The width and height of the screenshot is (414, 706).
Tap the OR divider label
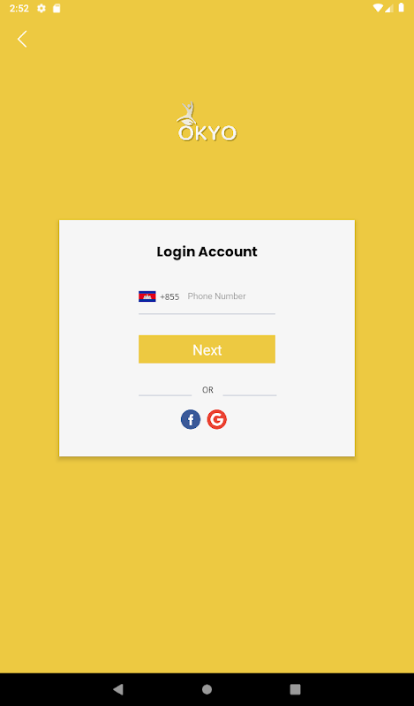pos(207,390)
